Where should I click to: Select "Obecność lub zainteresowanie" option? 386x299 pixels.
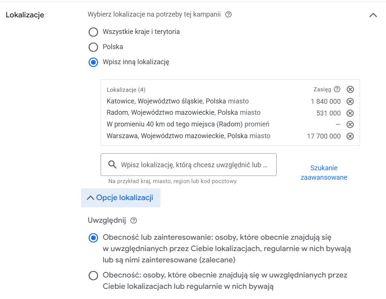point(93,237)
